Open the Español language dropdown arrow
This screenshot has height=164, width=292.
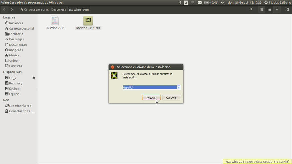click(x=179, y=87)
